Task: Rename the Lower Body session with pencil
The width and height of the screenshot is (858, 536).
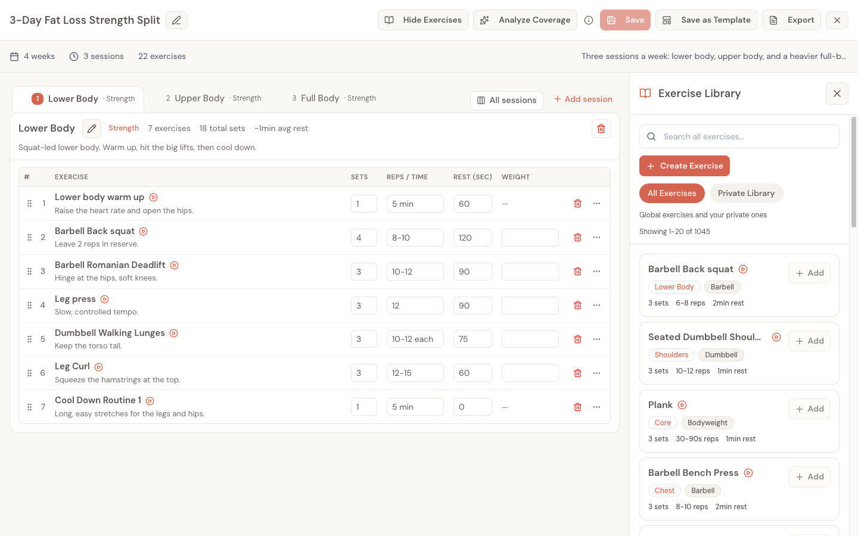Action: (x=92, y=129)
